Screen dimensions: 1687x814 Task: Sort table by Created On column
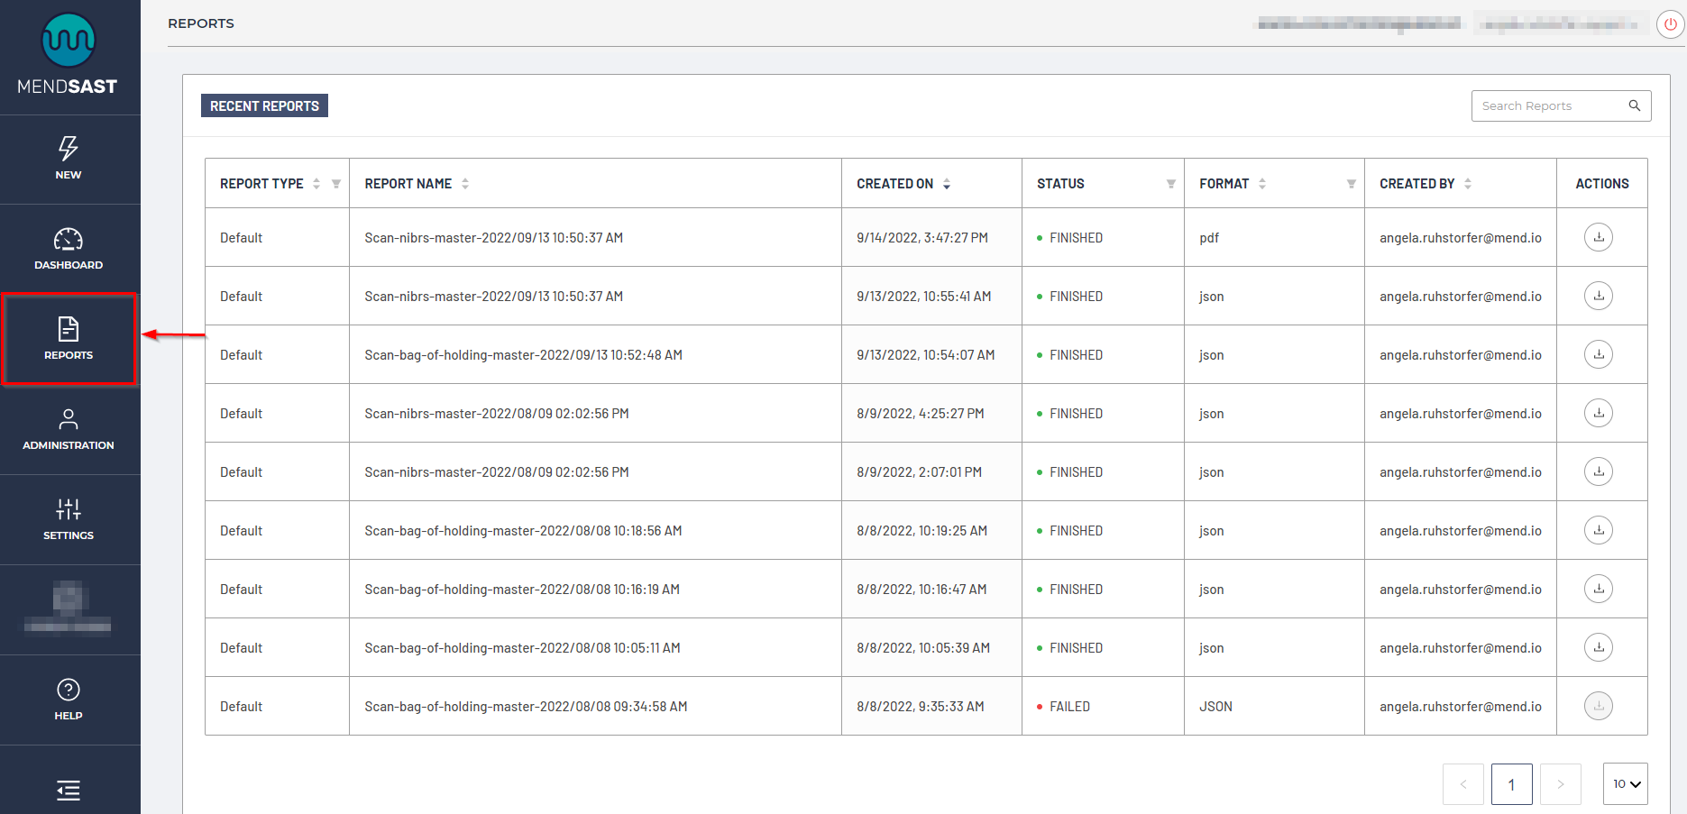click(947, 184)
